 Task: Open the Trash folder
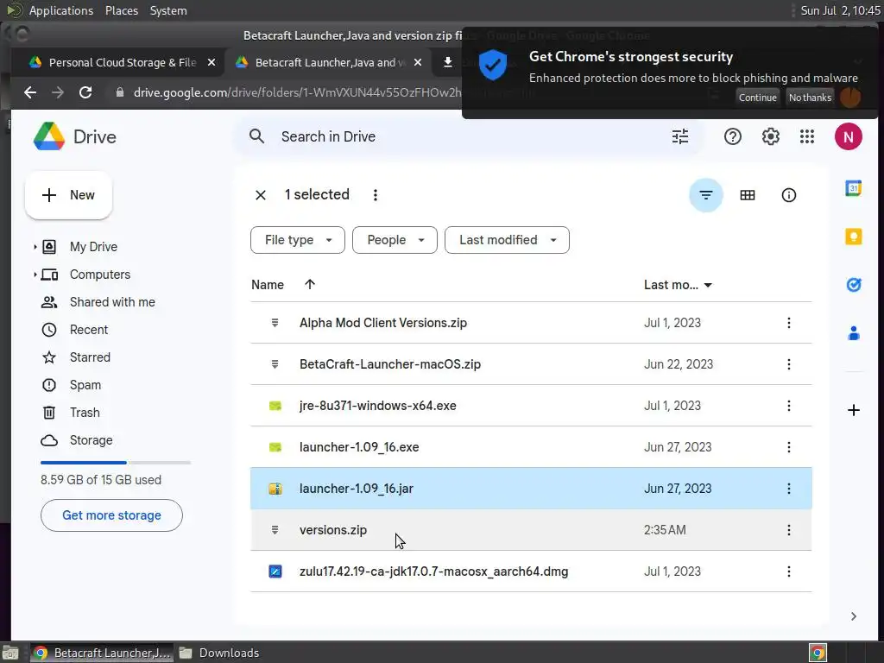coord(85,413)
